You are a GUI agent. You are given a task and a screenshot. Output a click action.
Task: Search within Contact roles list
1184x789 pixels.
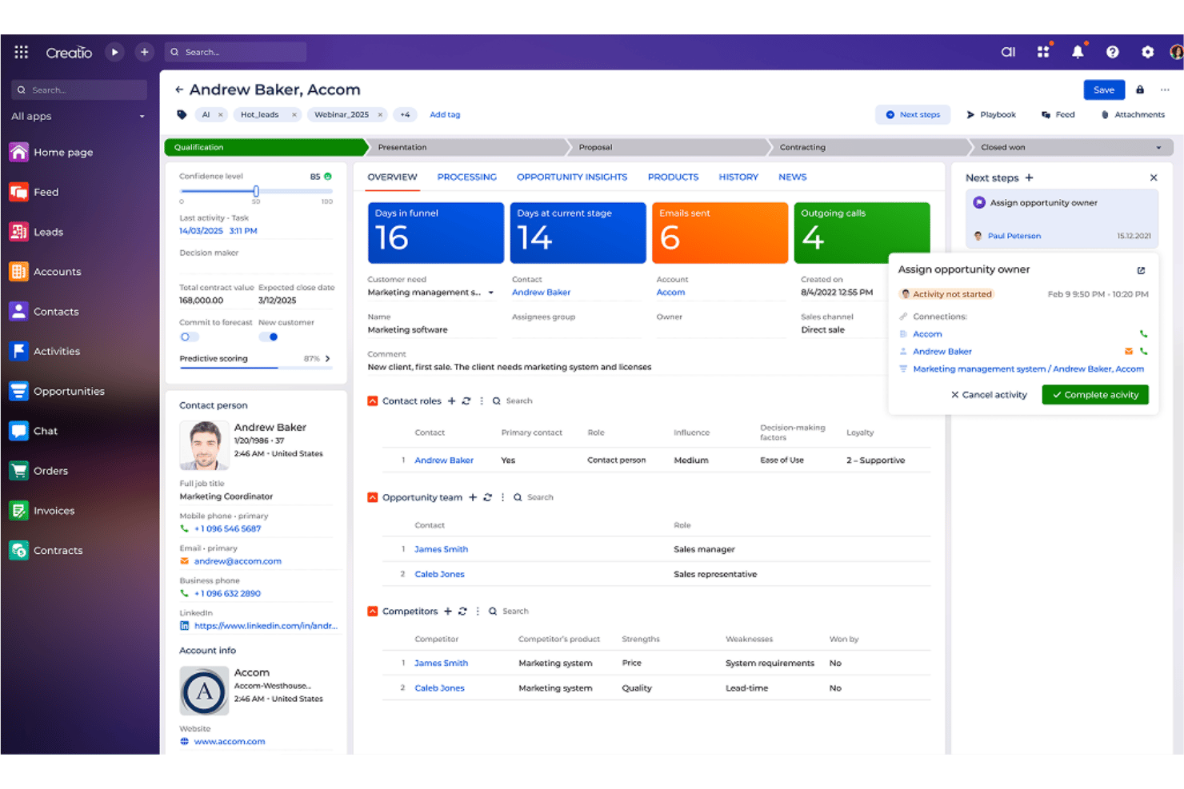(x=512, y=401)
